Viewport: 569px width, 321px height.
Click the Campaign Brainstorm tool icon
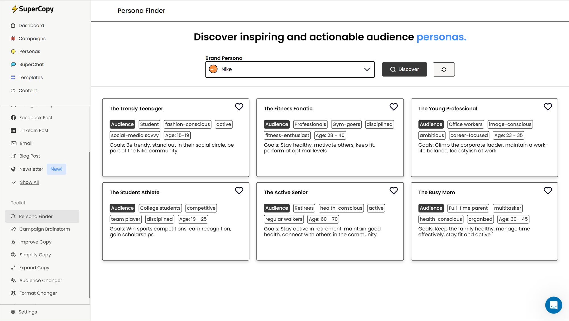[x=13, y=229]
